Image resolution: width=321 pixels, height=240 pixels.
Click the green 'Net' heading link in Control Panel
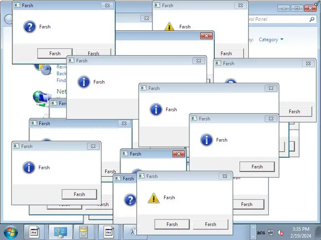(61, 92)
